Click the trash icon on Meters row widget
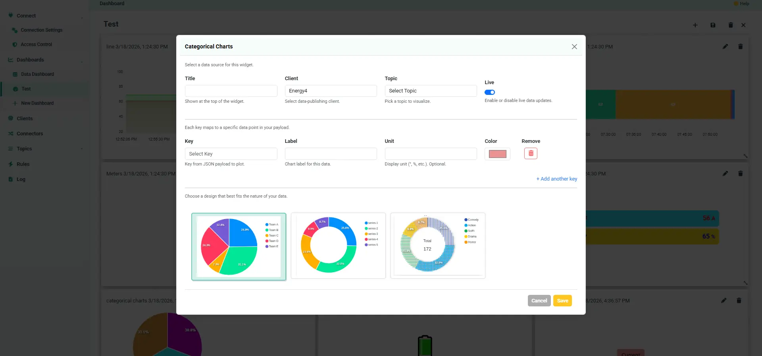 740,173
